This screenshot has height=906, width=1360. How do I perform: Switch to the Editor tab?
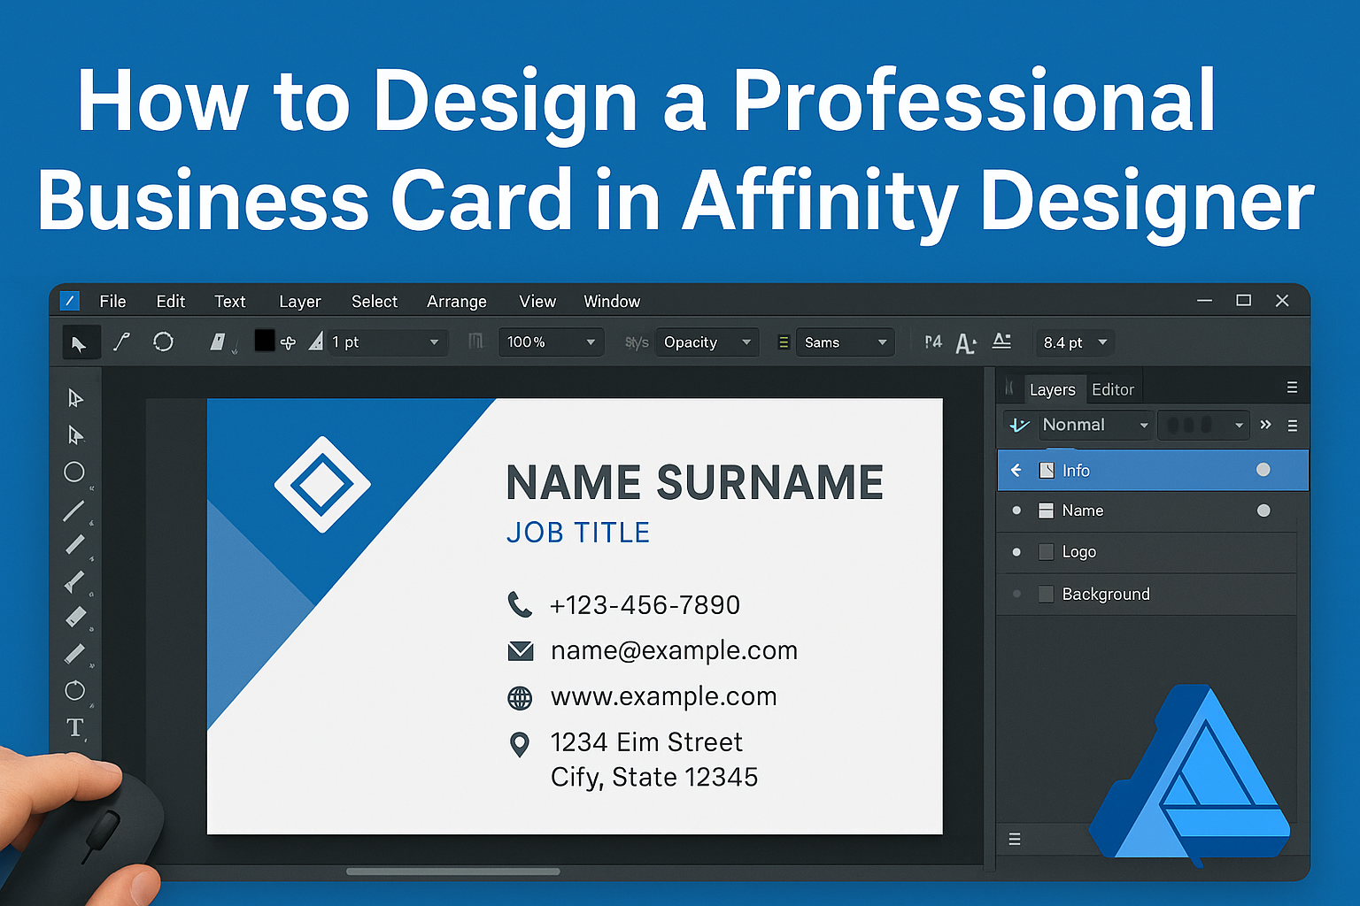tap(1113, 389)
